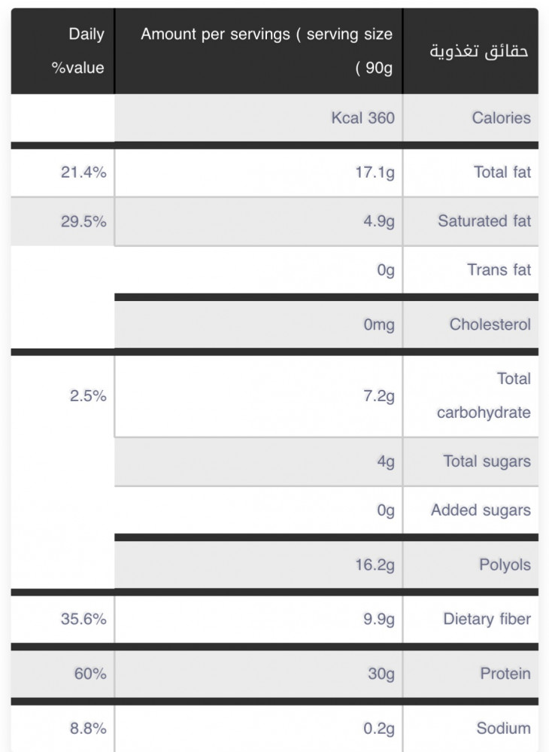Screen dimensions: 549x752
Task: Select the Saturated fat label
Action: (484, 221)
